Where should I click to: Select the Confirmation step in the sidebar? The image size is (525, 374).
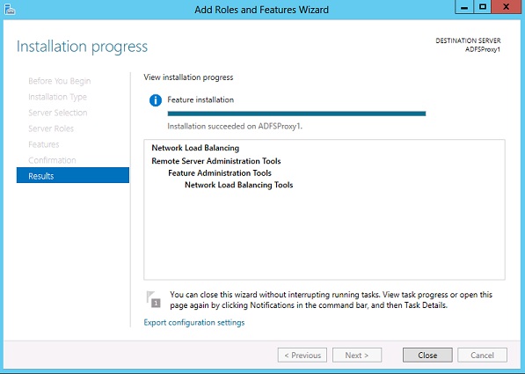52,160
